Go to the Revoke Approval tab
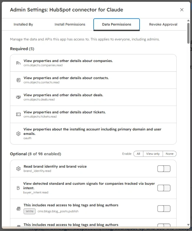The image size is (192, 231). tap(163, 24)
